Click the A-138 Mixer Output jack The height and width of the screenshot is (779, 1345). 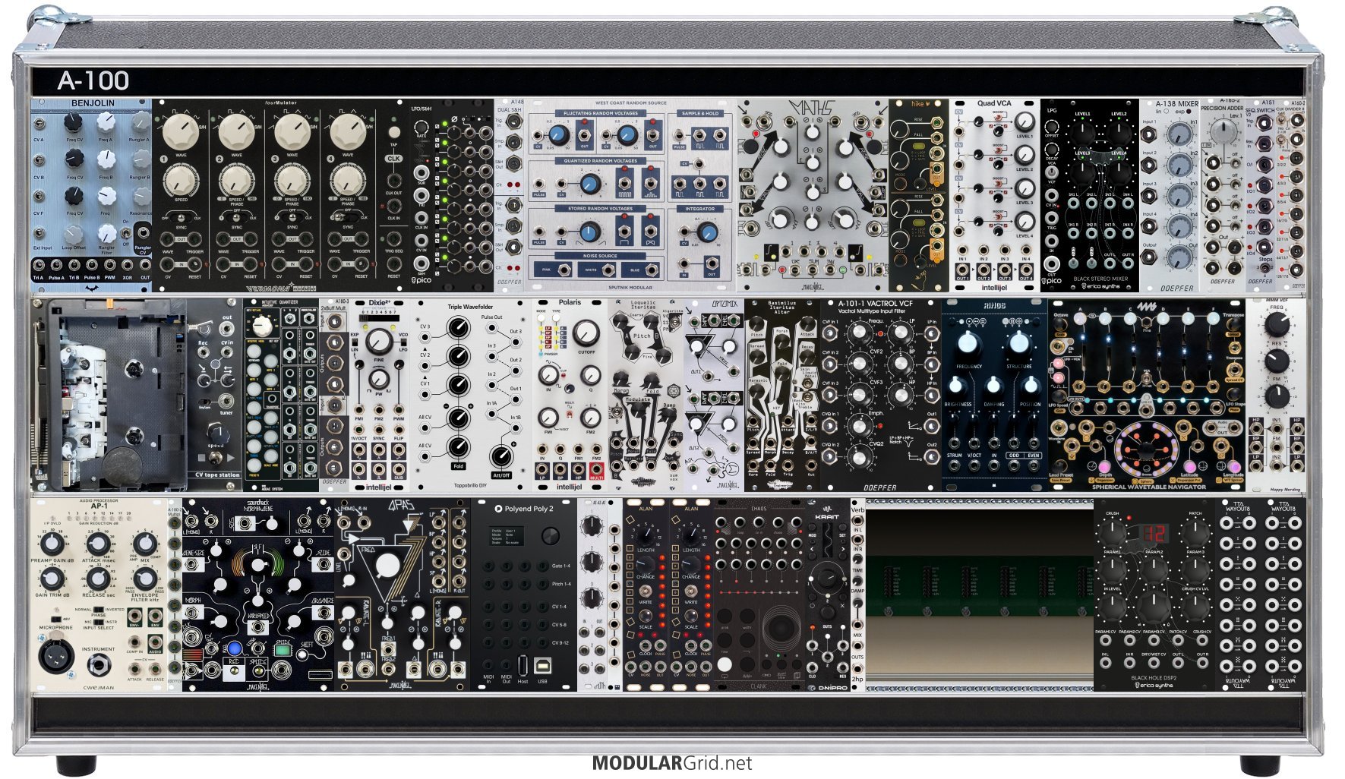coord(1150,258)
